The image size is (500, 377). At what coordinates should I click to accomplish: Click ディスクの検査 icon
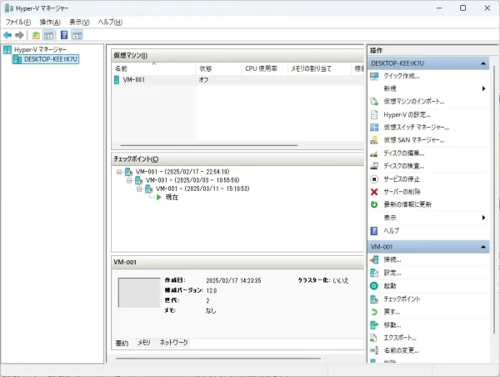coord(374,166)
